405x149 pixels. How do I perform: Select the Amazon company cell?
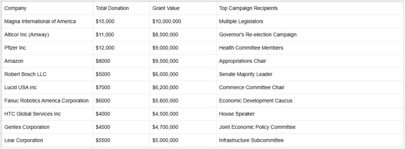click(47, 61)
